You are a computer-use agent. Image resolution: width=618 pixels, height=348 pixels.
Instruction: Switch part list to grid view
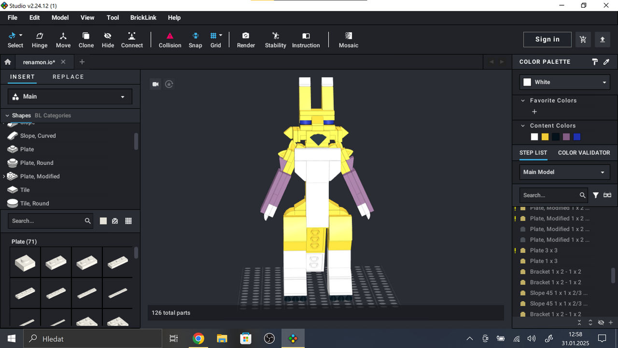(128, 221)
